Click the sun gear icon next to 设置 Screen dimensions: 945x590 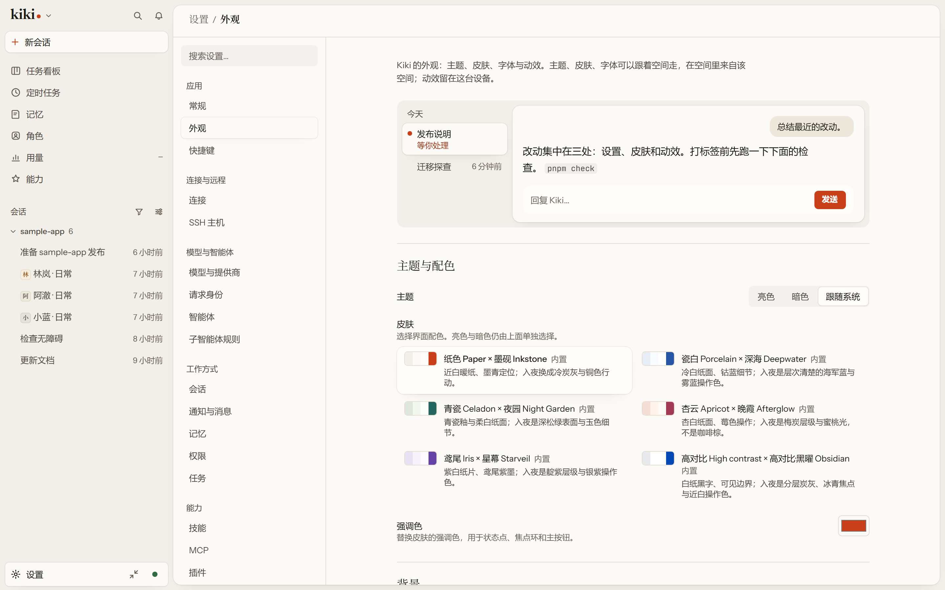pos(16,574)
